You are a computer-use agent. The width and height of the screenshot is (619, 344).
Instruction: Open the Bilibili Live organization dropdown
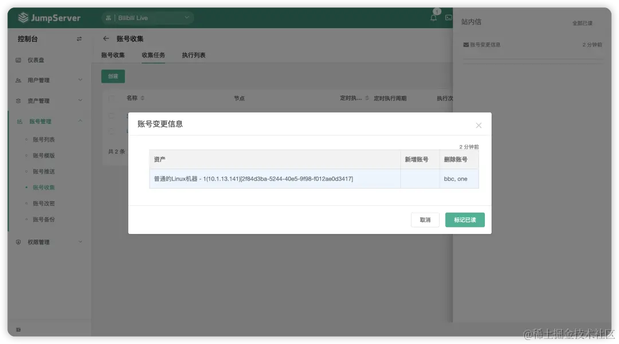click(x=148, y=18)
